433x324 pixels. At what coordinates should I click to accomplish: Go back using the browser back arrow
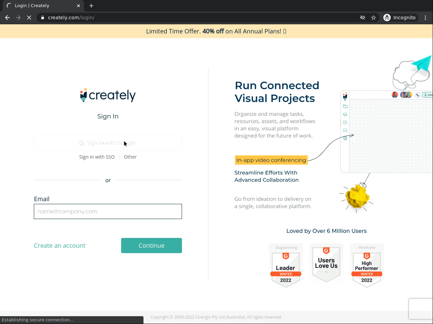(x=7, y=18)
